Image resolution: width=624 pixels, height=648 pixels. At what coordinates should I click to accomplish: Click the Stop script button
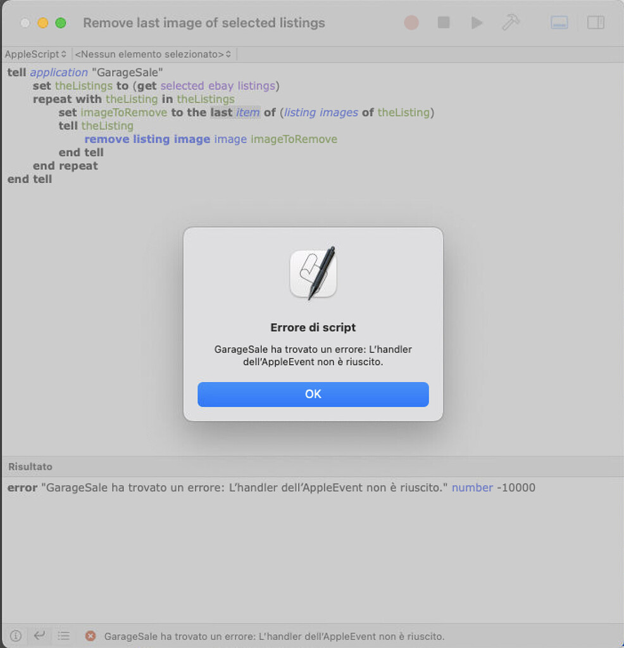(x=444, y=23)
